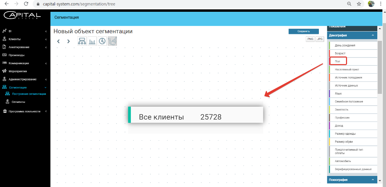Select the Профессия attribute
Screen dimensions: 386x187
point(353,118)
